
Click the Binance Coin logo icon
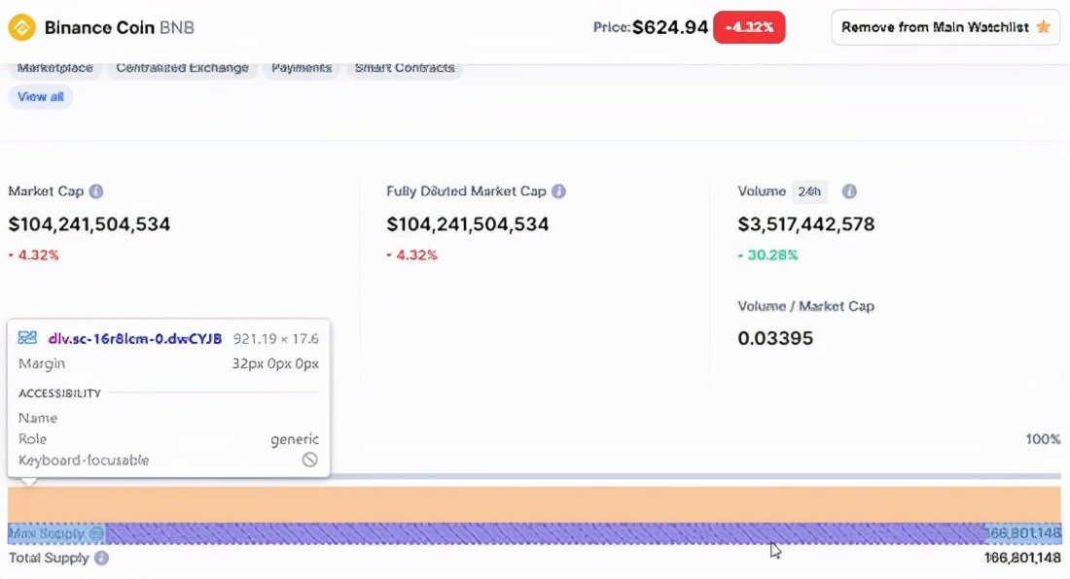click(x=21, y=27)
